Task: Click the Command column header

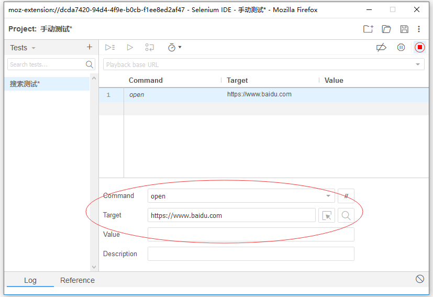Action: pos(146,80)
